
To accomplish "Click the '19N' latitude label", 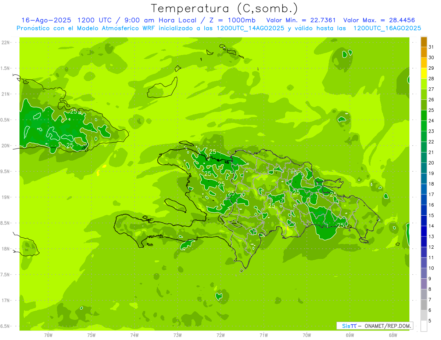I will (5, 197).
